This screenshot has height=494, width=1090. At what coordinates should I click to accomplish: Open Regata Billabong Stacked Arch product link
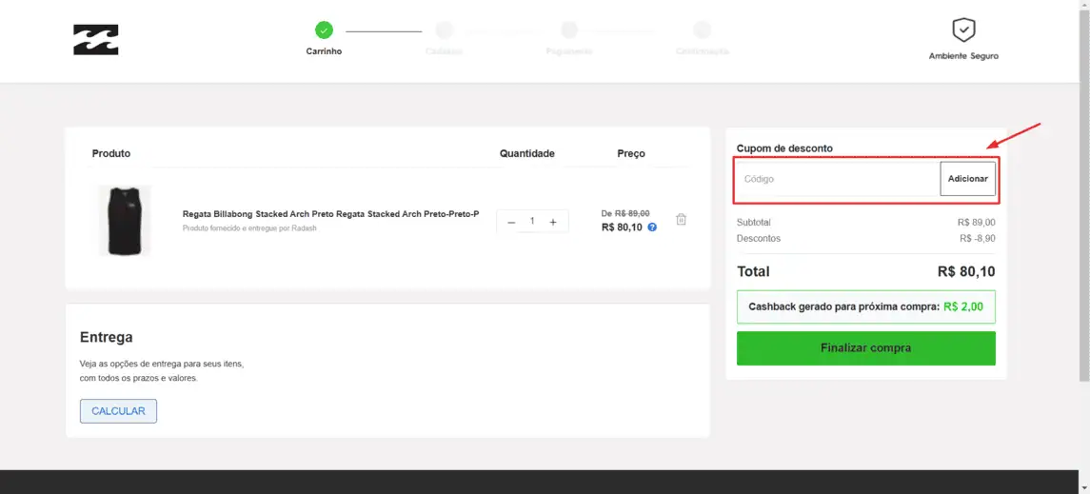tap(331, 214)
